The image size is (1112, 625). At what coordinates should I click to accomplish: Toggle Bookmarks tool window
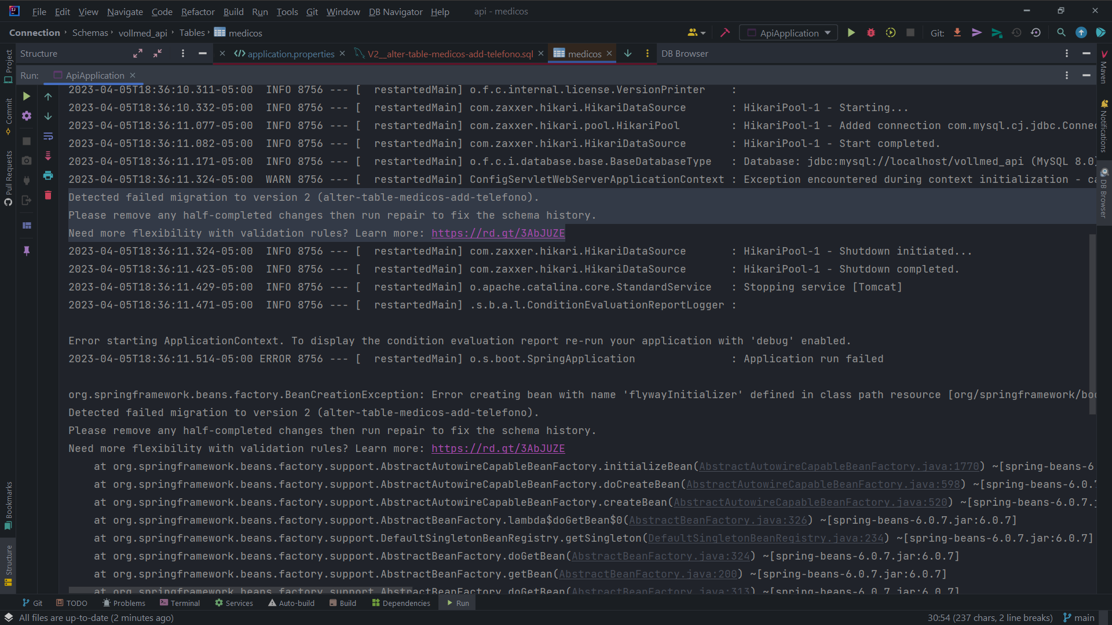(x=8, y=505)
